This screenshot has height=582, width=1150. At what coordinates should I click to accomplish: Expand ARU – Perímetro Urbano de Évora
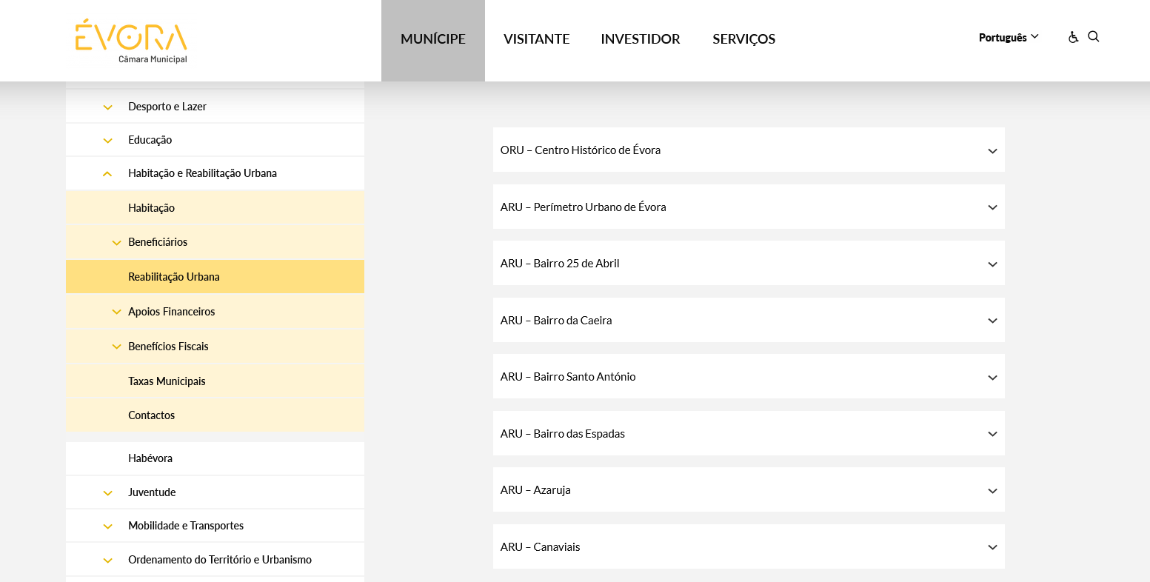coord(749,207)
